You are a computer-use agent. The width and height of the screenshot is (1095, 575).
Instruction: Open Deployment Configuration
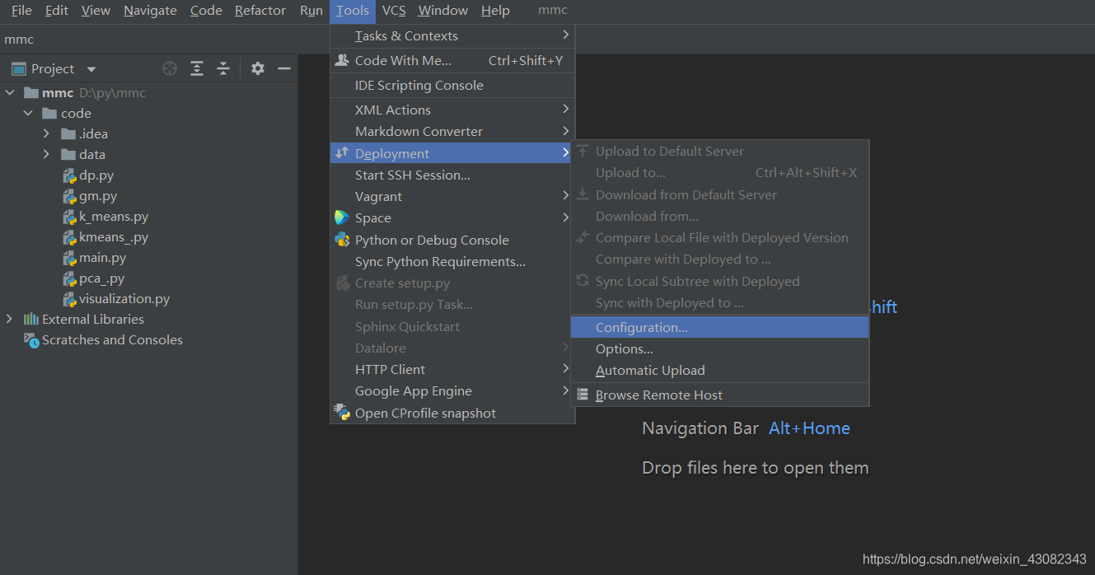pos(720,328)
